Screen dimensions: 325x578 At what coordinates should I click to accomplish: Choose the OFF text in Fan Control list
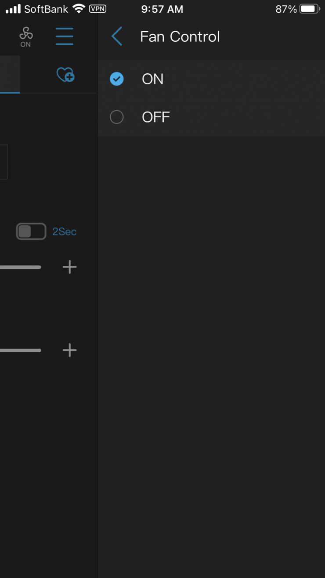(156, 117)
